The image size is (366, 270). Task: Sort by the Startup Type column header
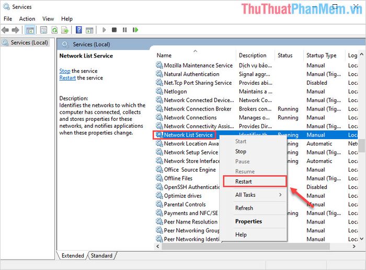[x=324, y=55]
